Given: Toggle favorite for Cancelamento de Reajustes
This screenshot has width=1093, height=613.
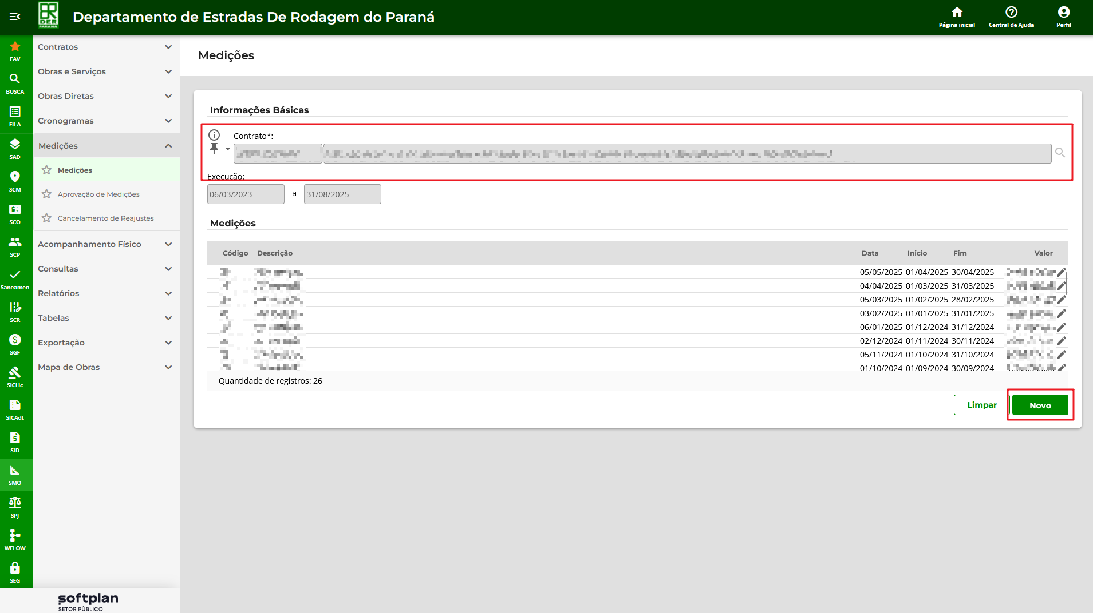Looking at the screenshot, I should pyautogui.click(x=47, y=218).
